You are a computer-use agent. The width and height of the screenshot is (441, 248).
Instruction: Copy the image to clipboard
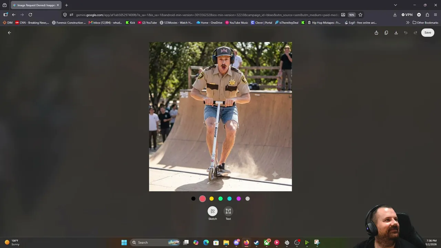point(386,33)
